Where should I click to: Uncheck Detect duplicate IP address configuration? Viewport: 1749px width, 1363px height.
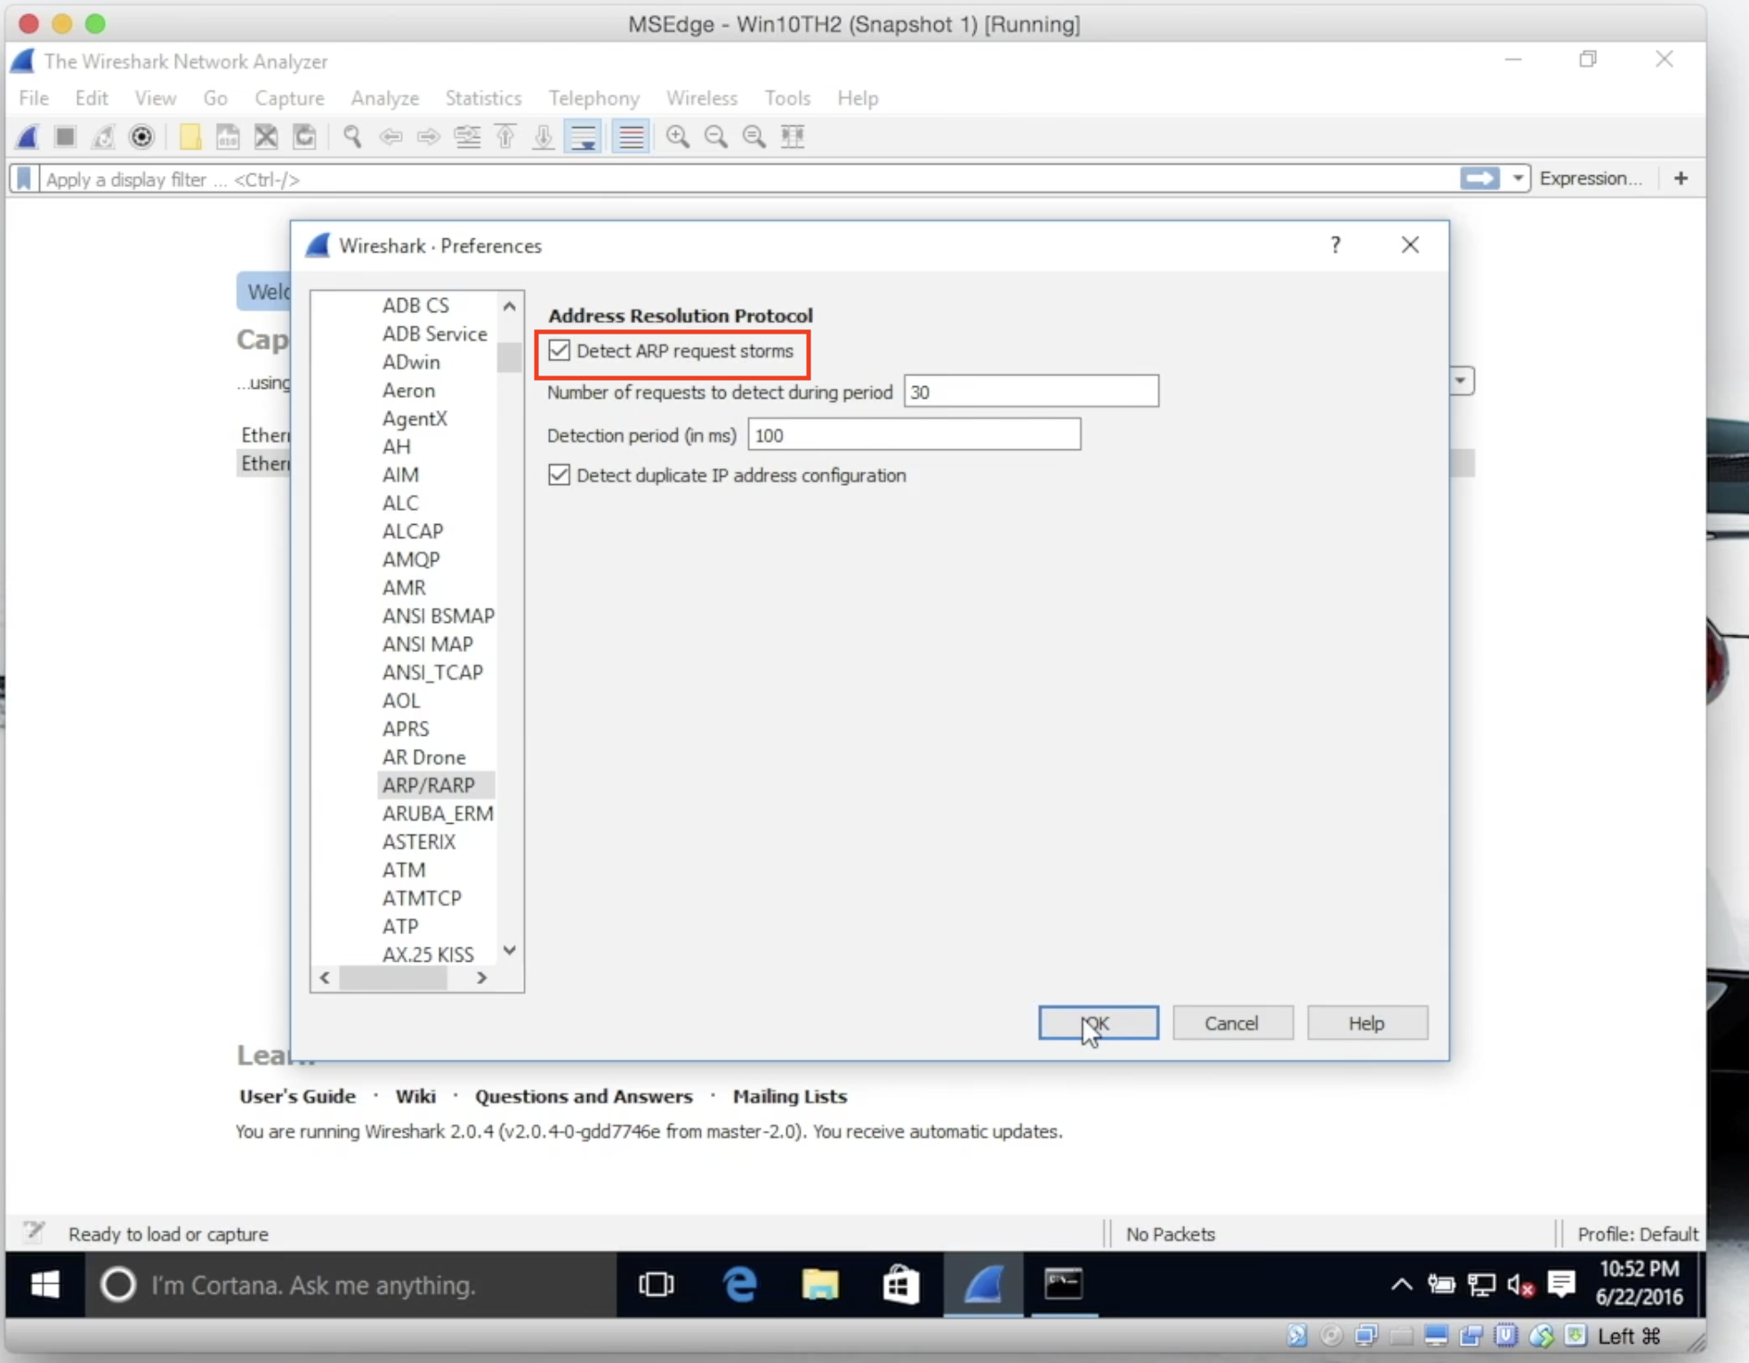(560, 475)
